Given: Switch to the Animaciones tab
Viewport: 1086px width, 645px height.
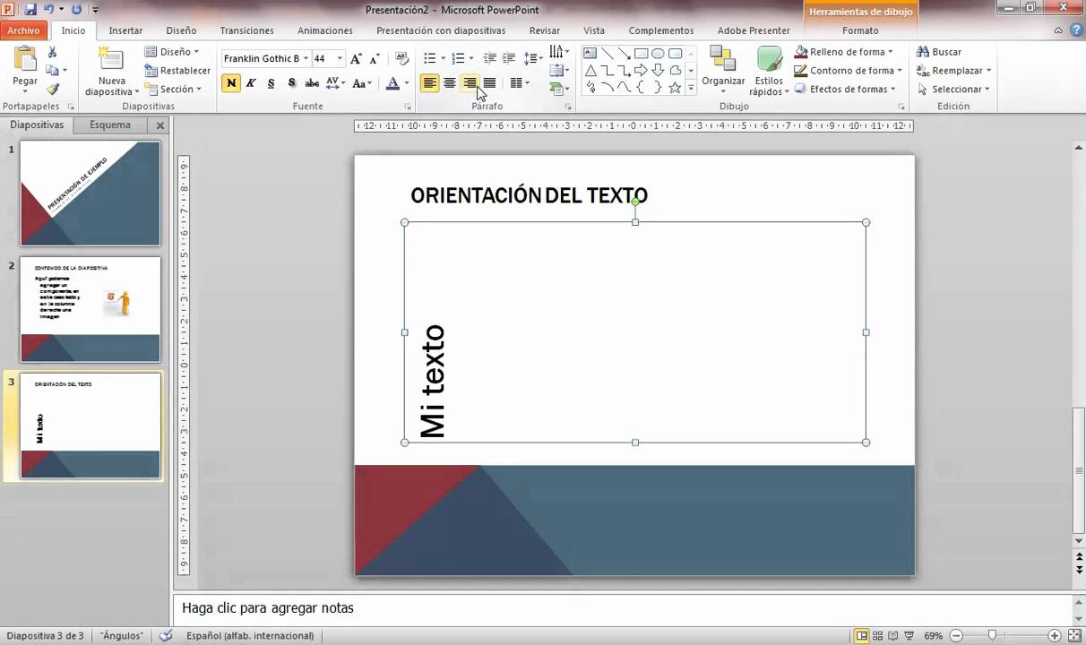Looking at the screenshot, I should coord(325,30).
